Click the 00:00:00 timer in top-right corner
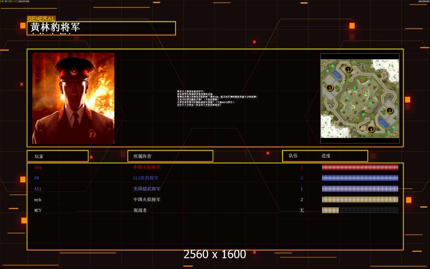Screen dimensions: 430x269 (424, 1)
